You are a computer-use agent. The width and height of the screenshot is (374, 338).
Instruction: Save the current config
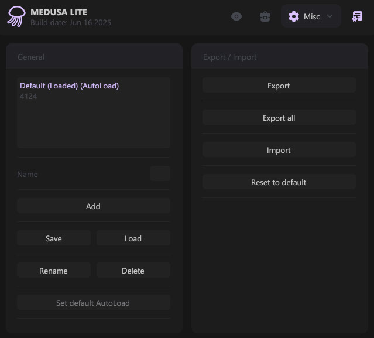[x=54, y=238]
